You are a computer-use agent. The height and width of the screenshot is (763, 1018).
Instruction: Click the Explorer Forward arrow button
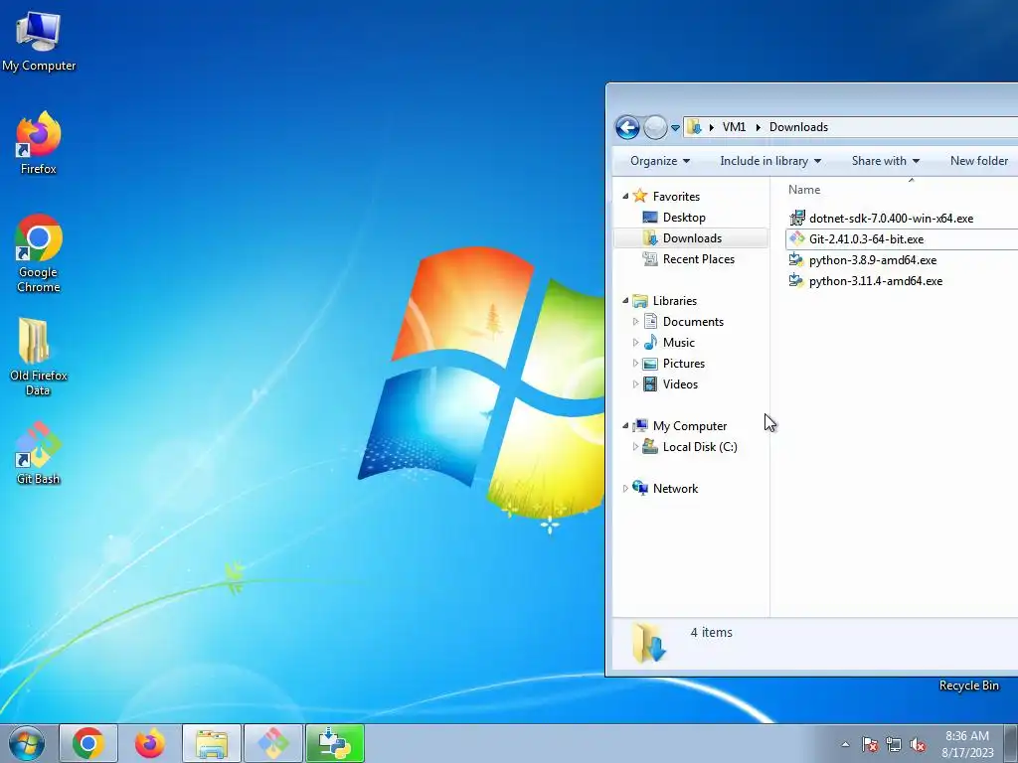click(655, 127)
